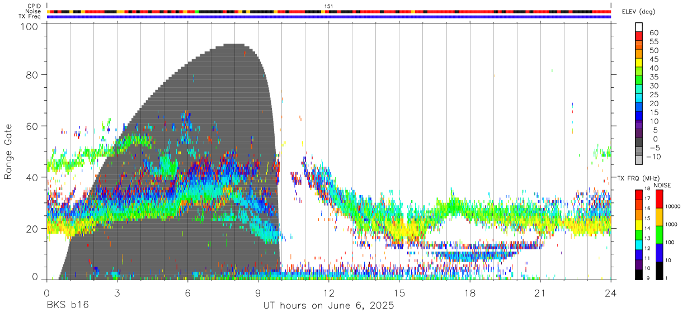Click the blue TX Freq strip above the plot
687x317 pixels.
tap(329, 17)
